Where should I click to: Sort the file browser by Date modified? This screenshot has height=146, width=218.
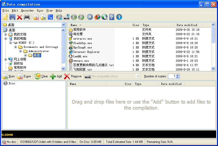188,25
